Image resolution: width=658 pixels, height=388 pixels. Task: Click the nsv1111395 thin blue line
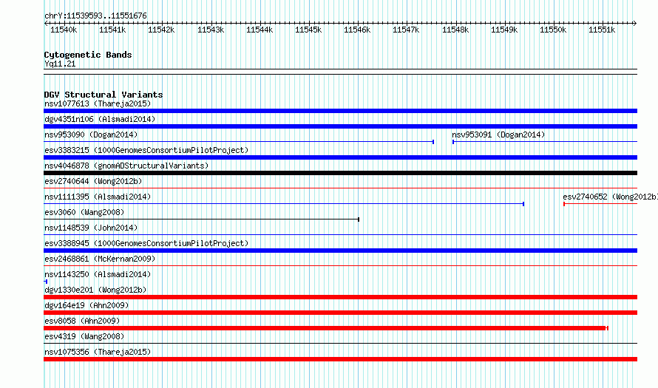[284, 204]
